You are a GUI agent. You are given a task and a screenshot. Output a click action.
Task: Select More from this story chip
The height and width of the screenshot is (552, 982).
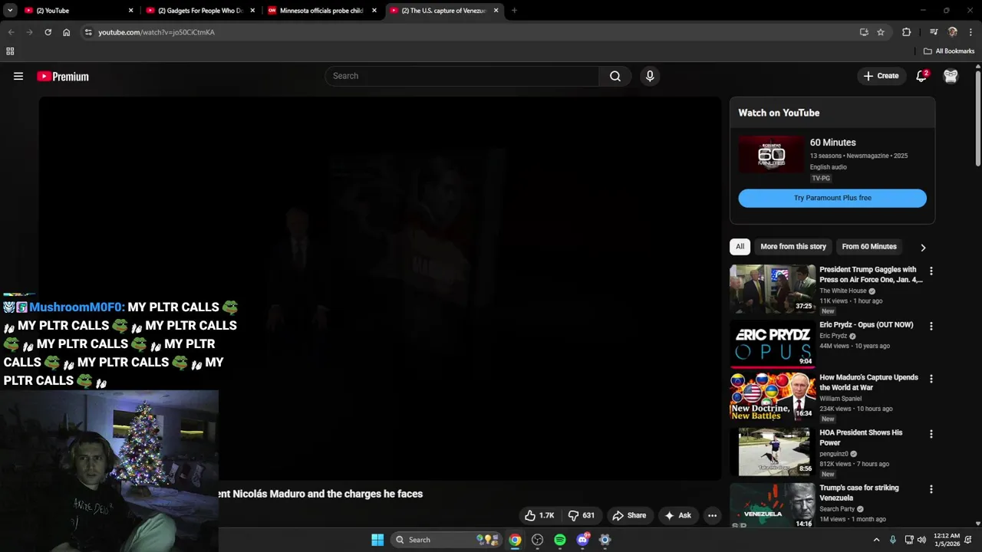point(793,247)
